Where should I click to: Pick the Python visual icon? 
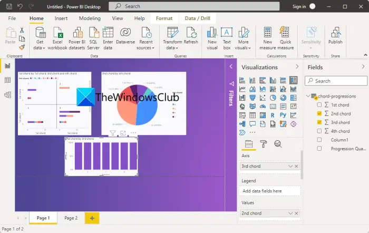pos(283,115)
